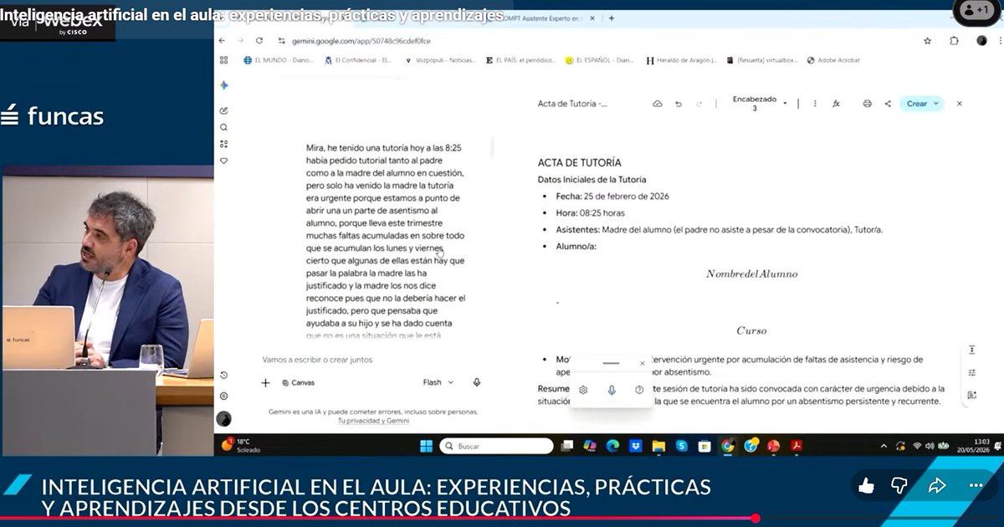Share the video with arrow icon
This screenshot has height=527, width=1004.
937,486
